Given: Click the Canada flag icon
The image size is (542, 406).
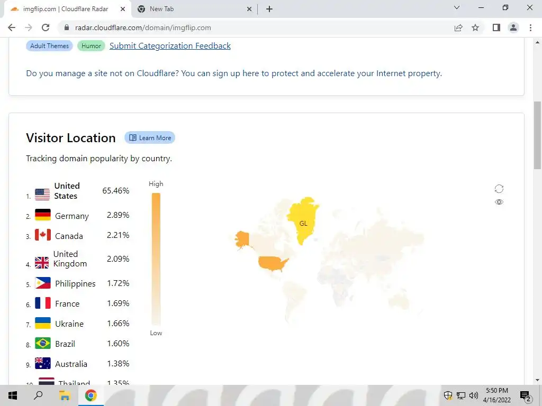Looking at the screenshot, I should coord(42,235).
